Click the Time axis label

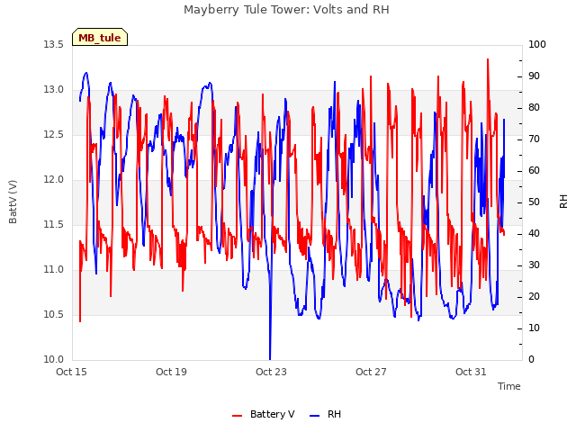pyautogui.click(x=509, y=386)
